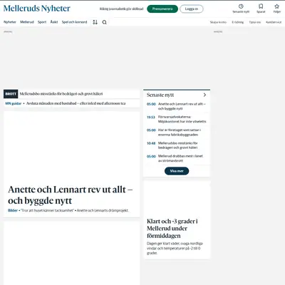Expand the Senaste nytt chevron arrow
285x285 pixels.
tap(204, 95)
